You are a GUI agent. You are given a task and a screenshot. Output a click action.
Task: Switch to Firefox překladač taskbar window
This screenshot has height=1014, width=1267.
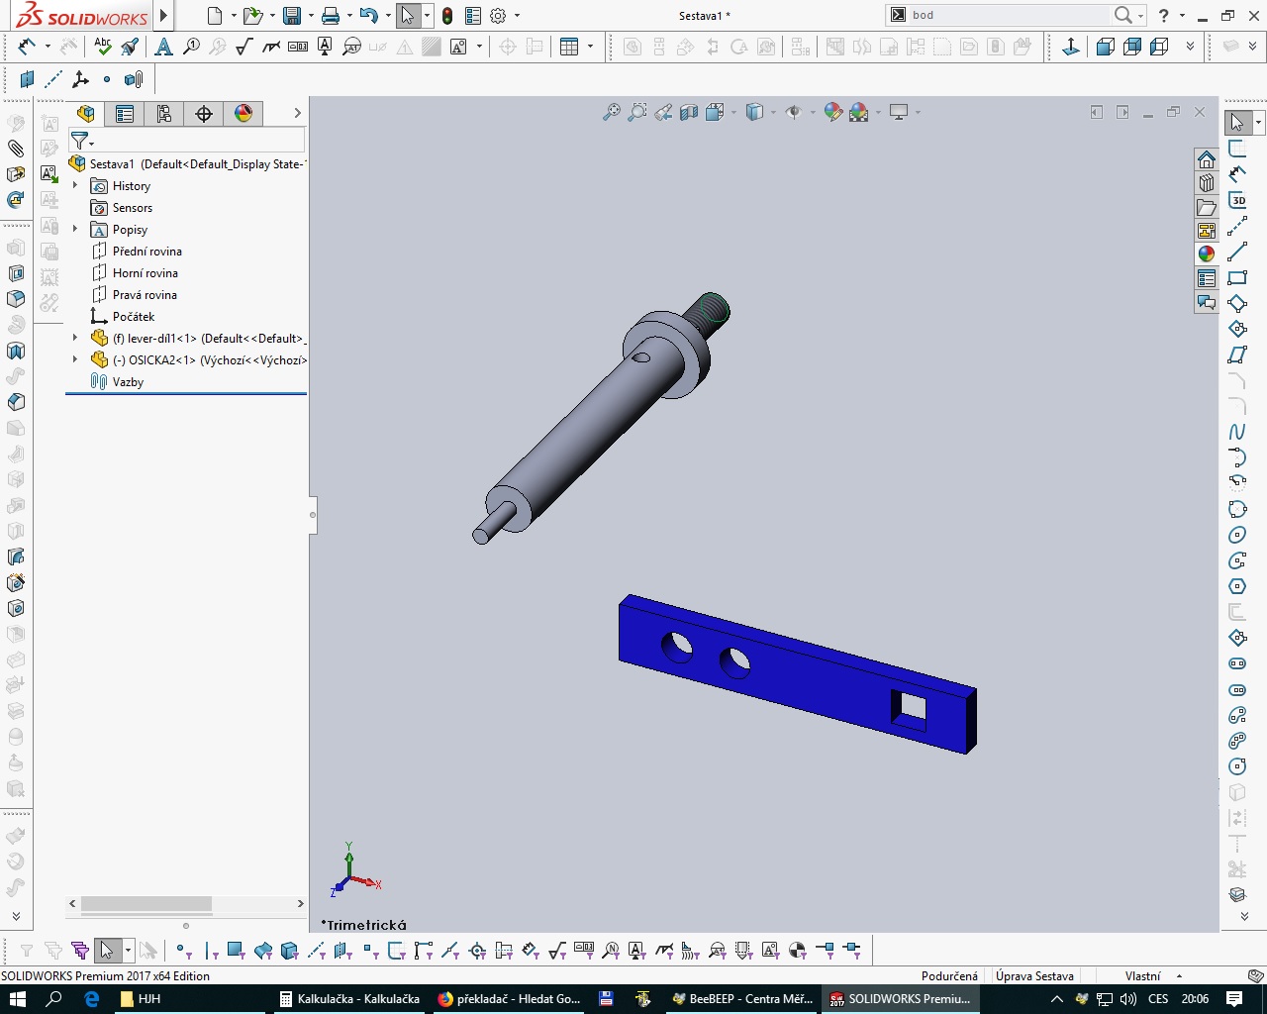tap(510, 999)
